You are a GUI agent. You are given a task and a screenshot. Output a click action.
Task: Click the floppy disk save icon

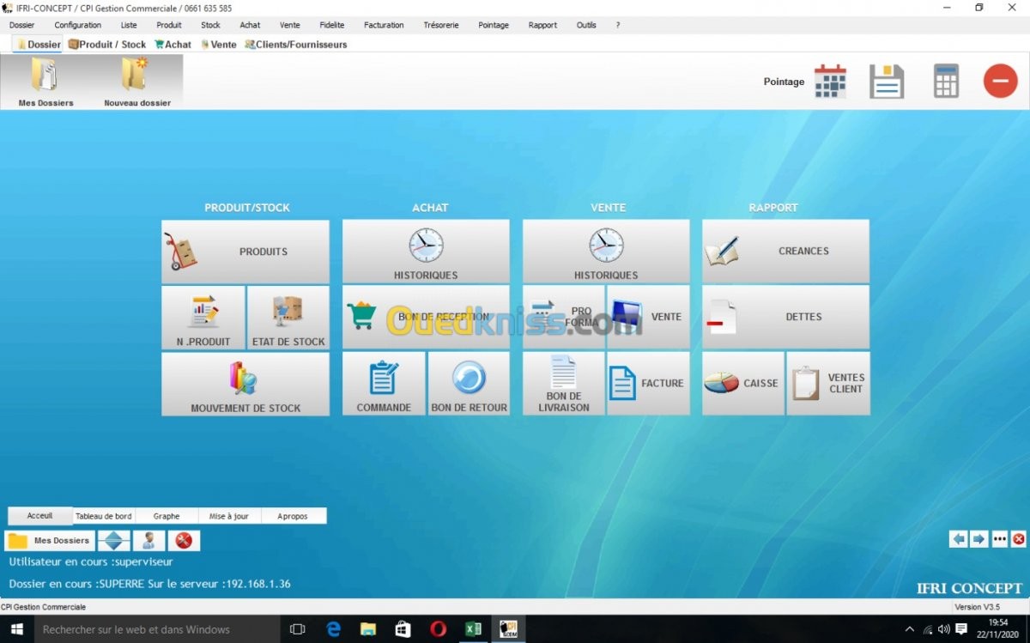click(887, 82)
